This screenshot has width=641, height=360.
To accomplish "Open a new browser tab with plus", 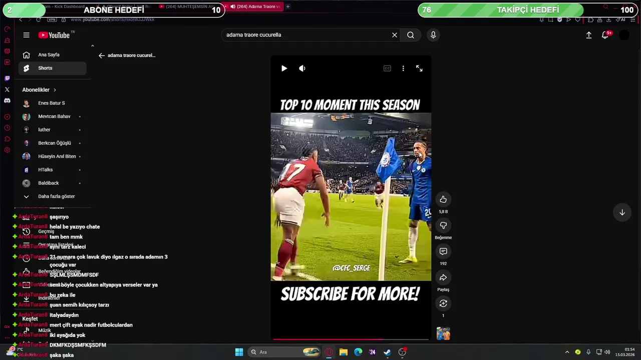I will pos(288,6).
